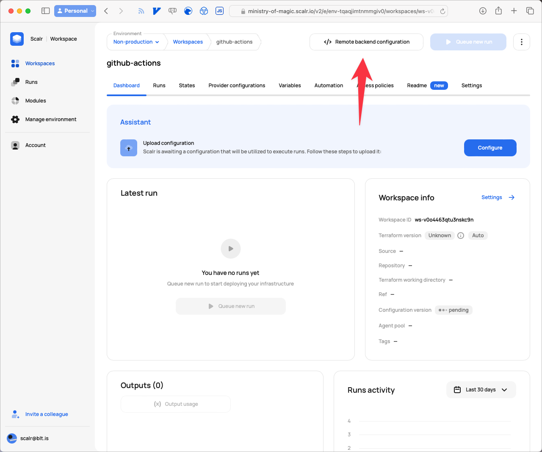542x452 pixels.
Task: Click the top Queue new run button
Action: pos(468,42)
